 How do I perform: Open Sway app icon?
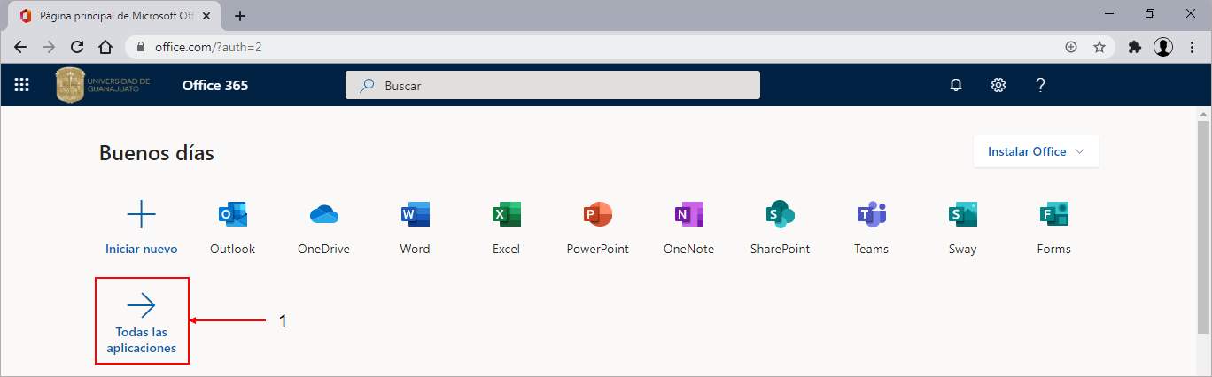coord(963,214)
